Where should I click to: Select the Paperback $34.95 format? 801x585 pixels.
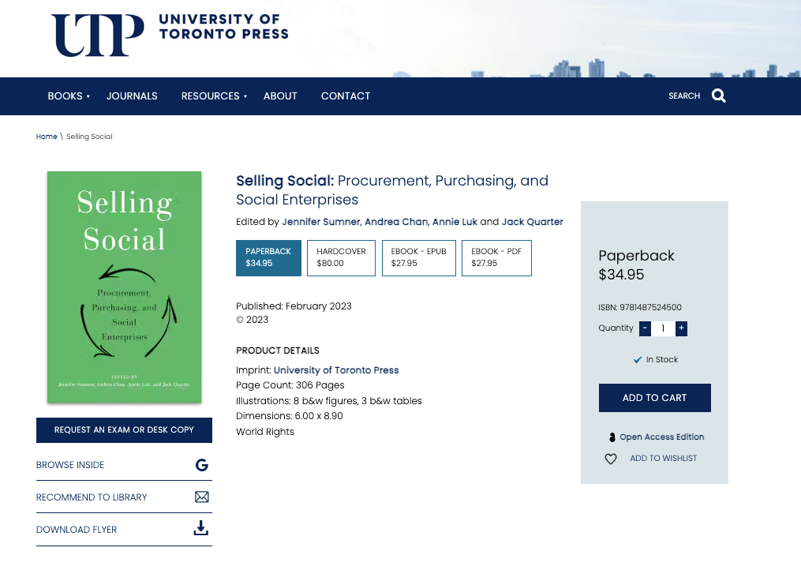[268, 257]
